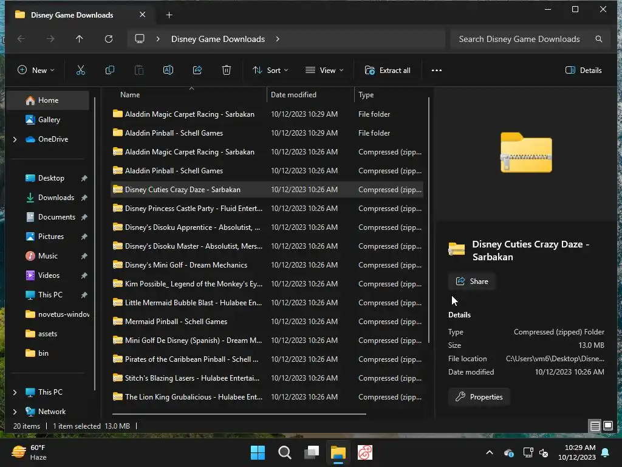This screenshot has width=622, height=467.
Task: Switch to details list view icon
Action: click(x=595, y=426)
